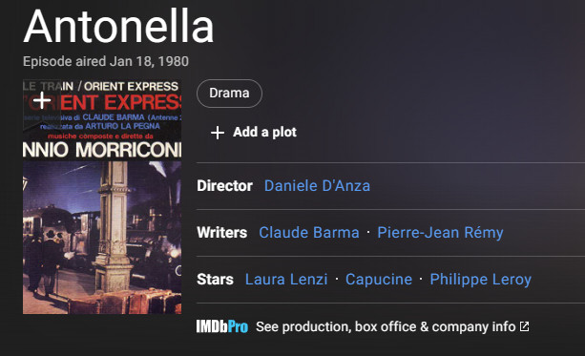Screen dimensions: 585x356
Task: Click the external link arrow icon
Action: (524, 326)
